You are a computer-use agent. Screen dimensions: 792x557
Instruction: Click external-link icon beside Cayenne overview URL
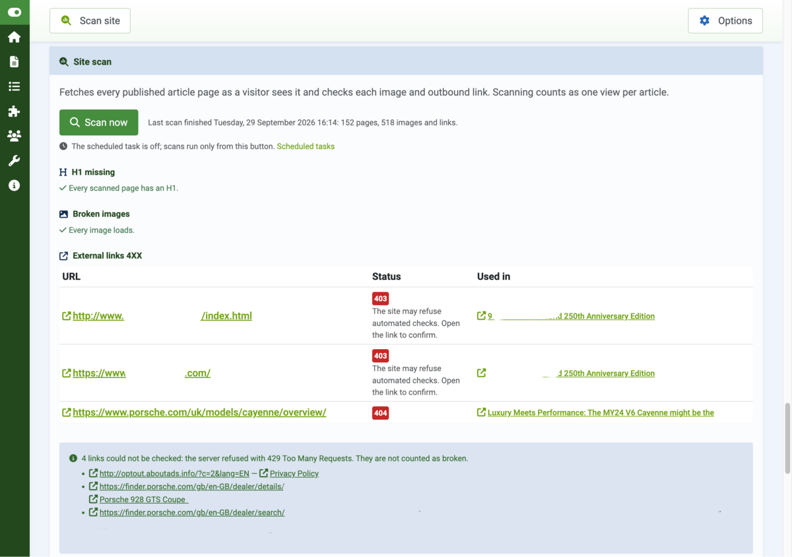pyautogui.click(x=66, y=412)
